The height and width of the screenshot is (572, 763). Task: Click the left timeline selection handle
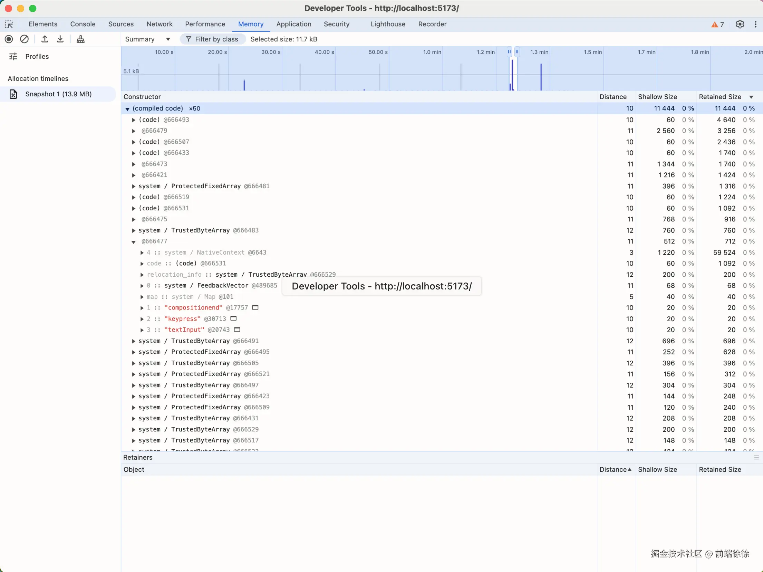tap(509, 51)
